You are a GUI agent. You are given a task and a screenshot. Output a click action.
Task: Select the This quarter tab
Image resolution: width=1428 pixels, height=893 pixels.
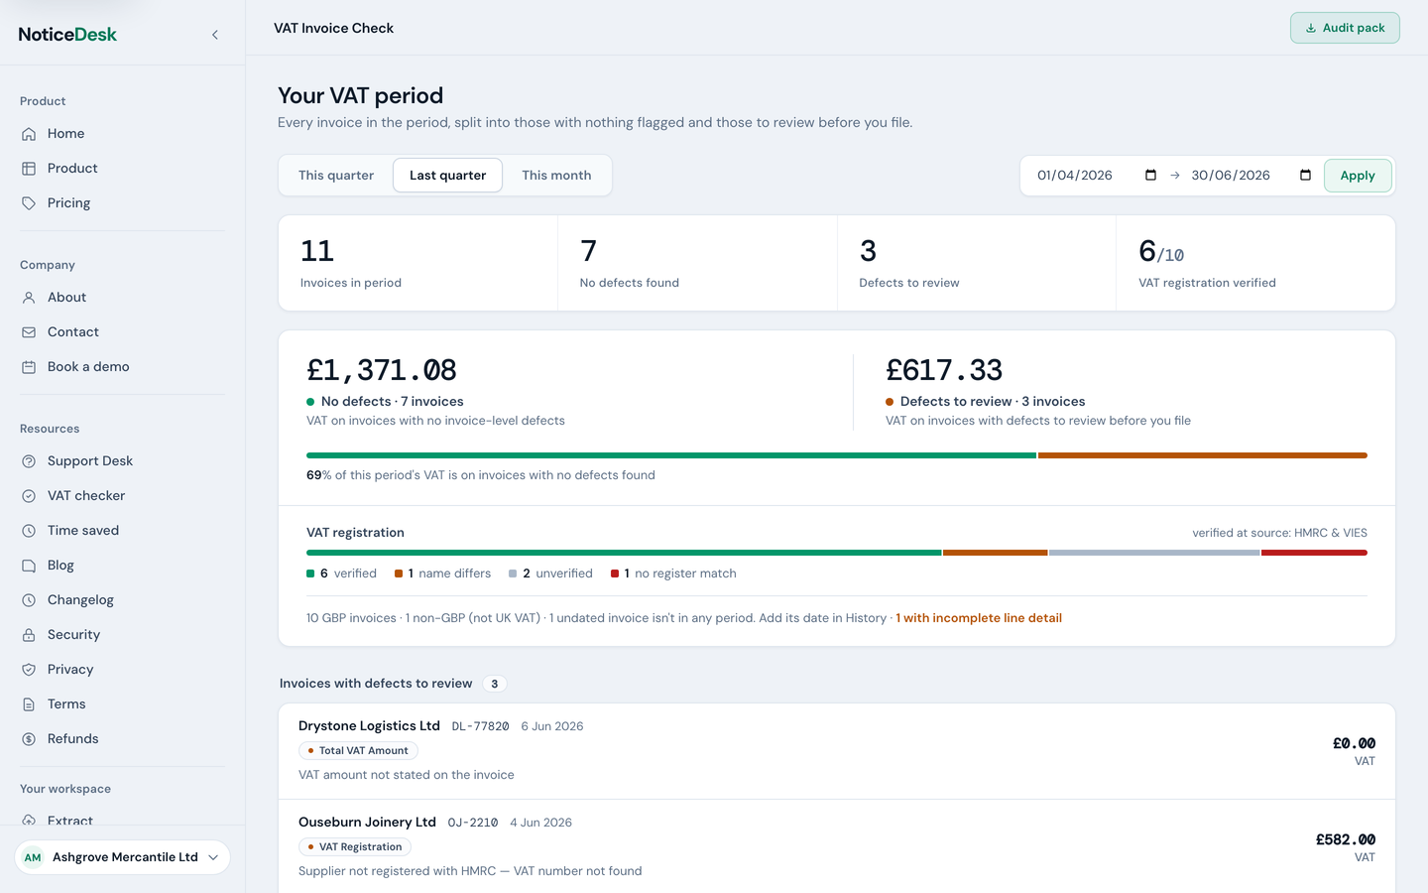[336, 176]
